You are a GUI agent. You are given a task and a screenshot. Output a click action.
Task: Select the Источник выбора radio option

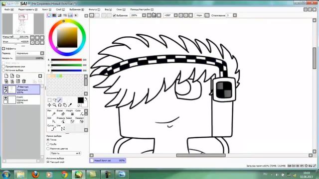(x=3, y=70)
